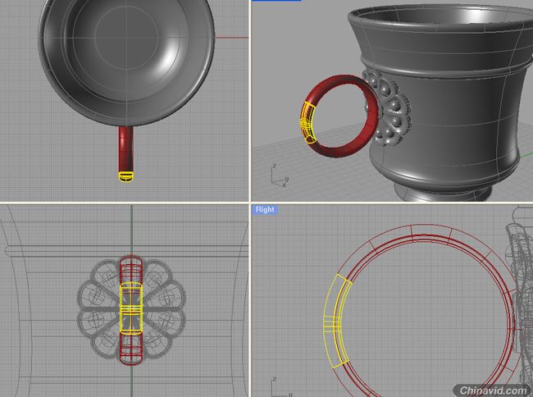Viewport: 533px width, 397px height.
Task: Pick the yellow highlighted segment in front view
Action: point(131,308)
